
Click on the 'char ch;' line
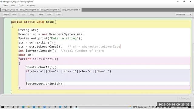(25, 55)
